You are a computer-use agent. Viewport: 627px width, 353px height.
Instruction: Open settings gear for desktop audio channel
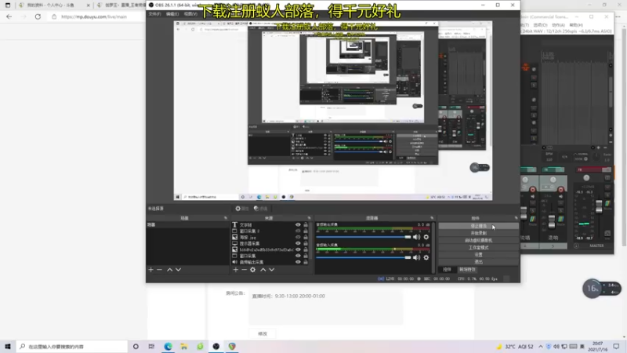pos(426,237)
